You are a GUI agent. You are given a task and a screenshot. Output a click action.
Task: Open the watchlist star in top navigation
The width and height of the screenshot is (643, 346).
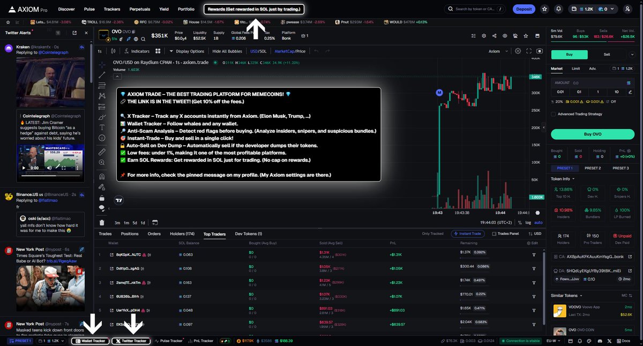click(x=545, y=9)
